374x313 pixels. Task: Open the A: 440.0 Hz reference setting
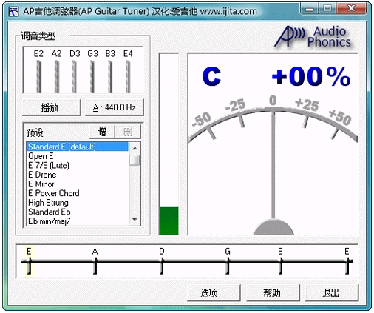115,107
